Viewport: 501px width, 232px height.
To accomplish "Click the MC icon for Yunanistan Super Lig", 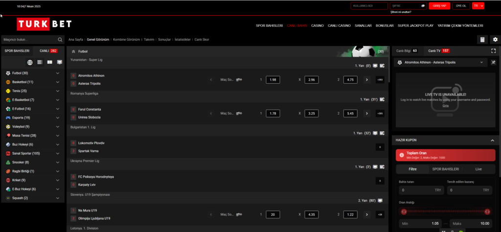I will point(382,66).
